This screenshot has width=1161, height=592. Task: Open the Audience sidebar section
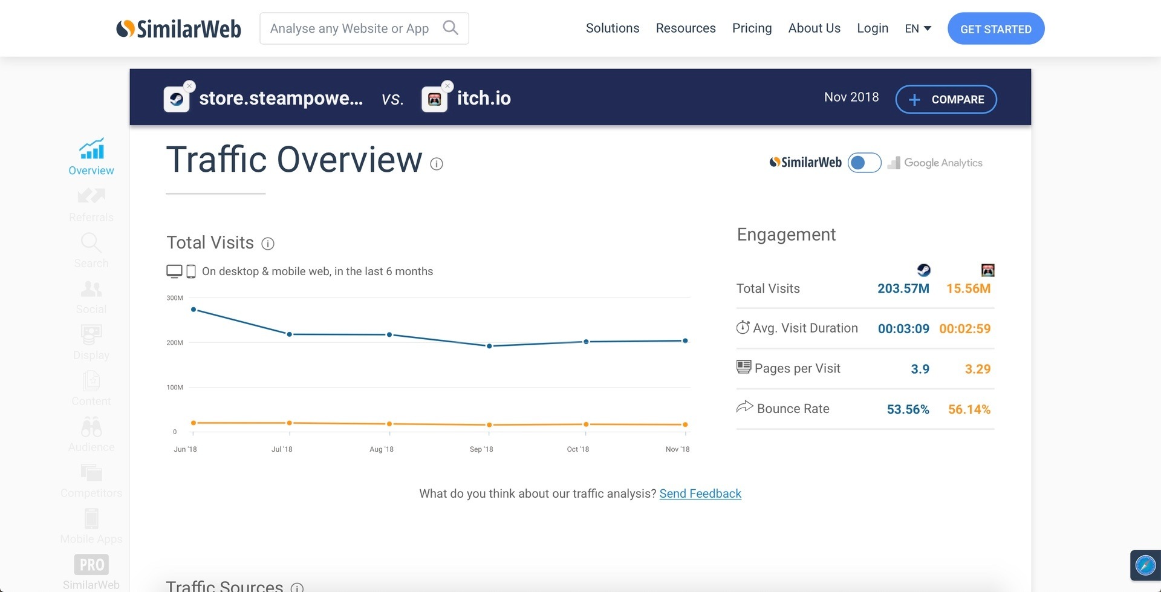coord(91,435)
